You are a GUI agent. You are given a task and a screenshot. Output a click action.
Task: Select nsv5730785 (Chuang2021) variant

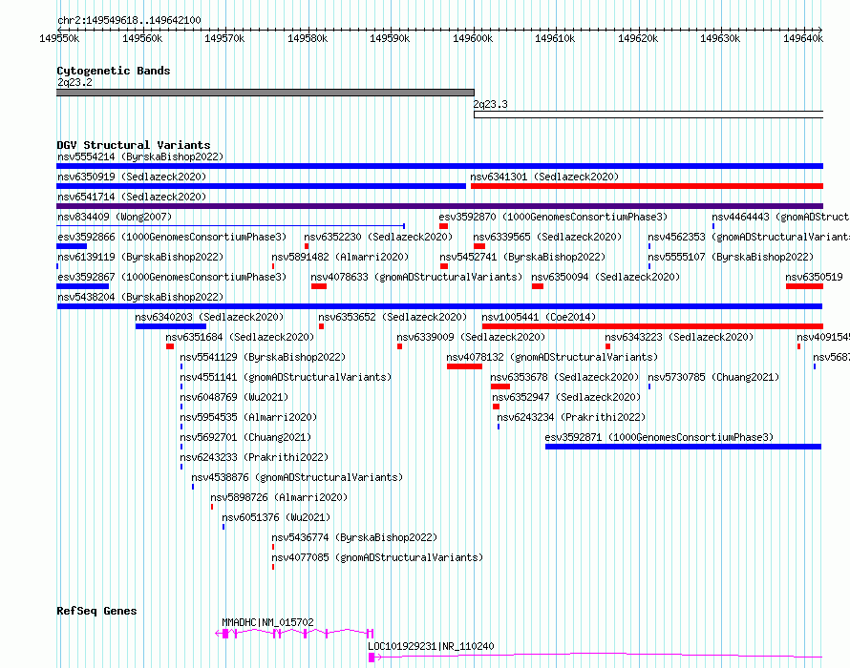click(x=713, y=378)
